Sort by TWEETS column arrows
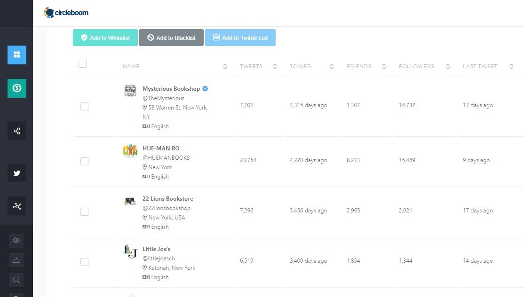 coord(275,66)
